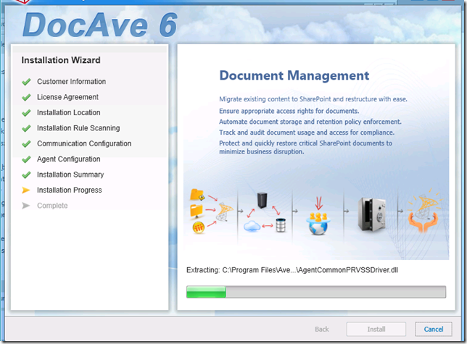Click the black server tower icon
The height and width of the screenshot is (344, 467).
[x=262, y=200]
